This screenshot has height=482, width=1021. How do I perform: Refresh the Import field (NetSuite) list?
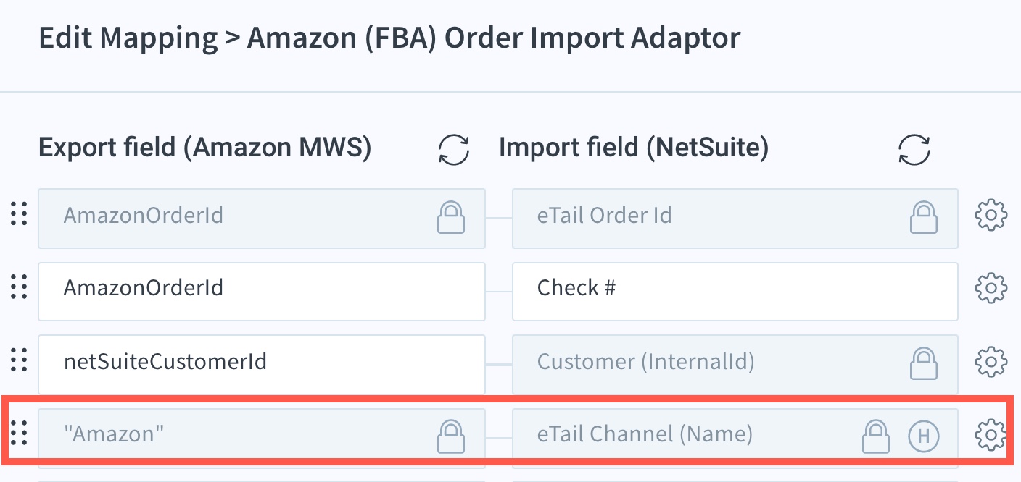coord(914,150)
